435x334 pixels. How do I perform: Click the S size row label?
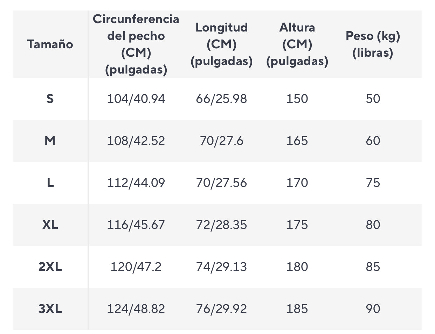tap(50, 99)
